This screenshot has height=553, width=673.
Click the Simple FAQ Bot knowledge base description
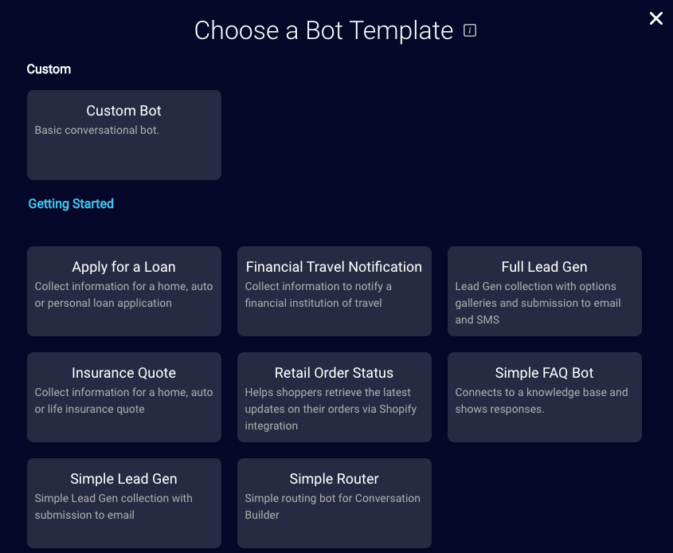coord(542,401)
